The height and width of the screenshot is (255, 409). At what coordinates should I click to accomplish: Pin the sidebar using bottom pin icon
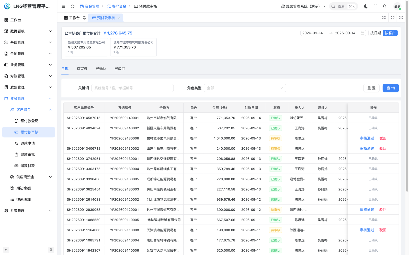point(51,250)
